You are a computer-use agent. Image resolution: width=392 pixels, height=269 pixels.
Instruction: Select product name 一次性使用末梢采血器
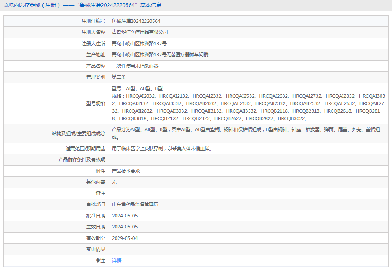point(135,66)
